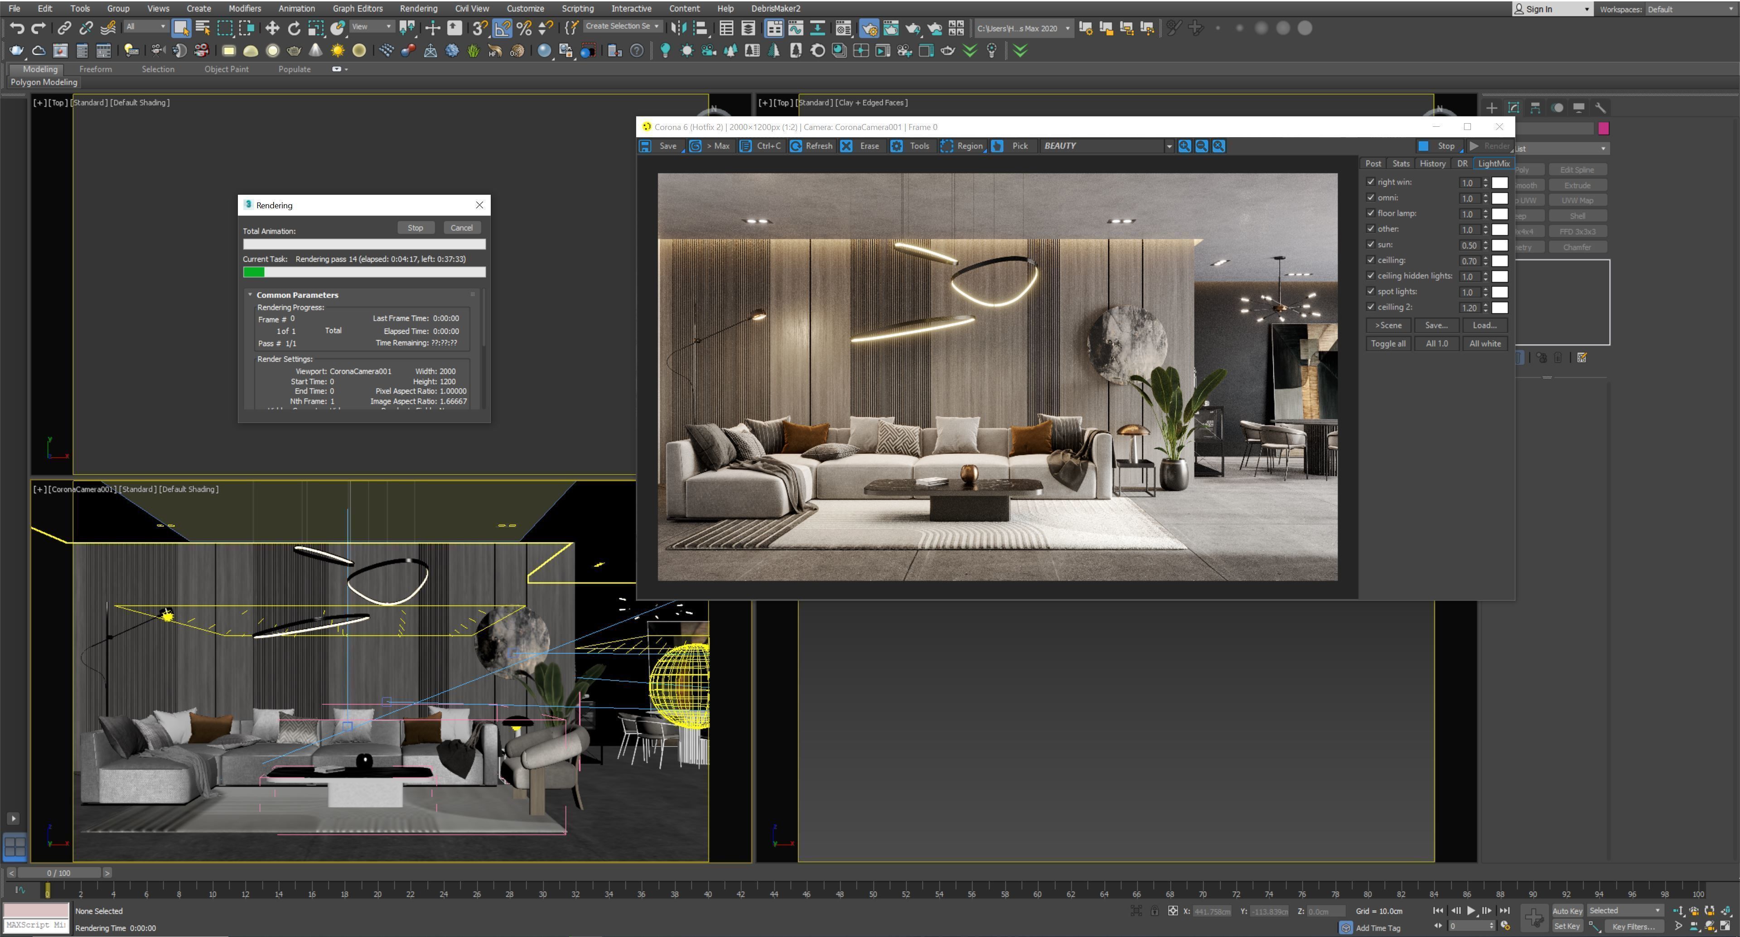Viewport: 1740px width, 937px height.
Task: Open the View coordinate system dropdown
Action: coord(372,26)
